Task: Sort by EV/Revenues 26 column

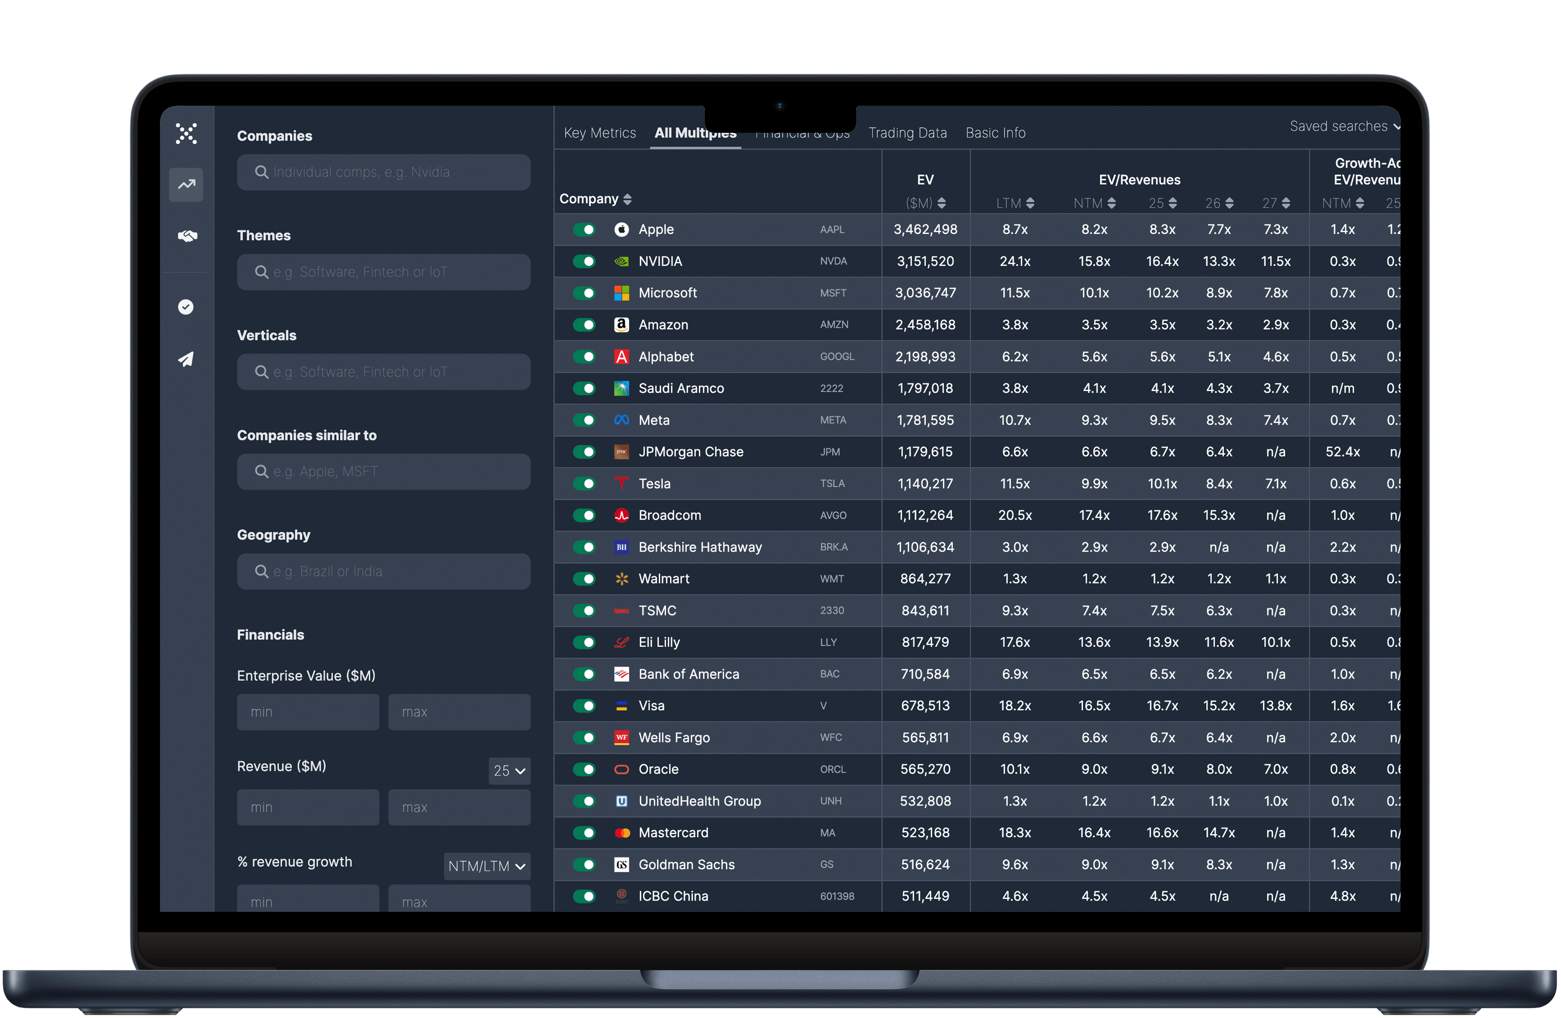Action: click(x=1219, y=203)
